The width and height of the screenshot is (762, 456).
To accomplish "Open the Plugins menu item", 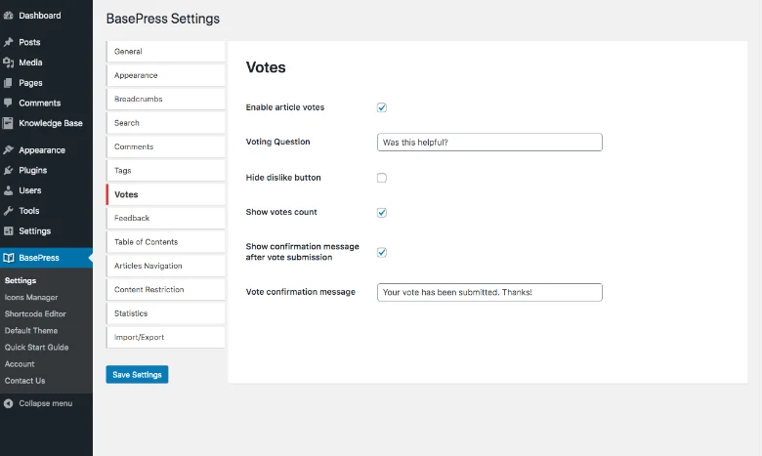I will pyautogui.click(x=33, y=171).
